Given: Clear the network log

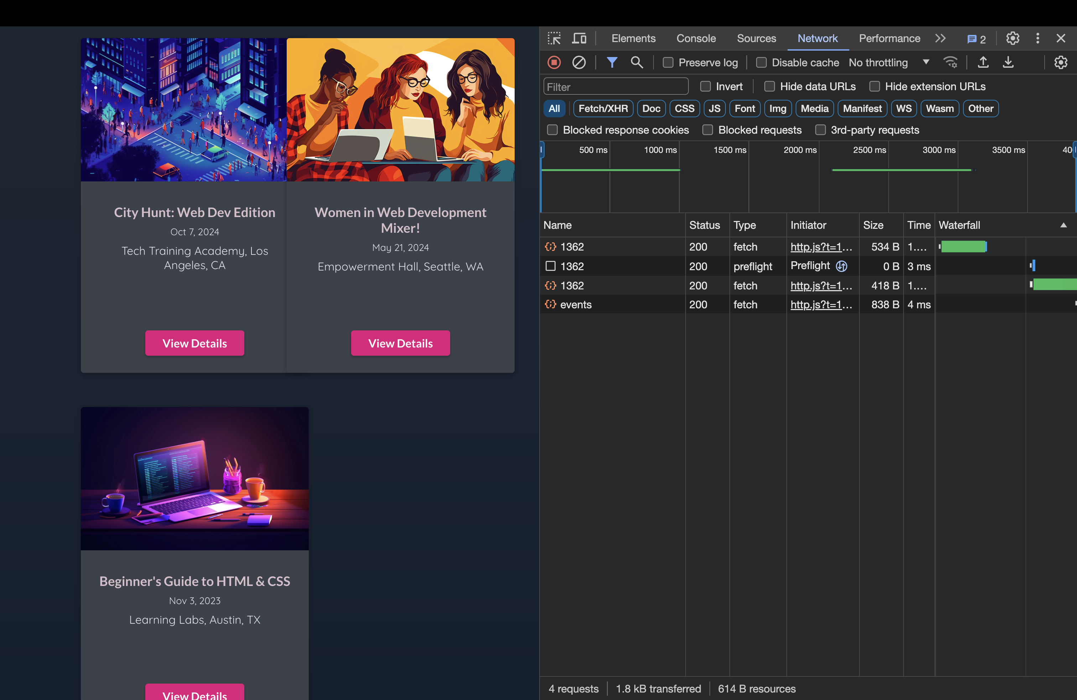Looking at the screenshot, I should (x=579, y=62).
